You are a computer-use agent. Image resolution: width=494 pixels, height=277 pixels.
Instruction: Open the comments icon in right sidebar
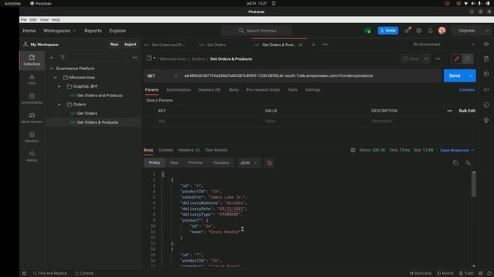486,74
